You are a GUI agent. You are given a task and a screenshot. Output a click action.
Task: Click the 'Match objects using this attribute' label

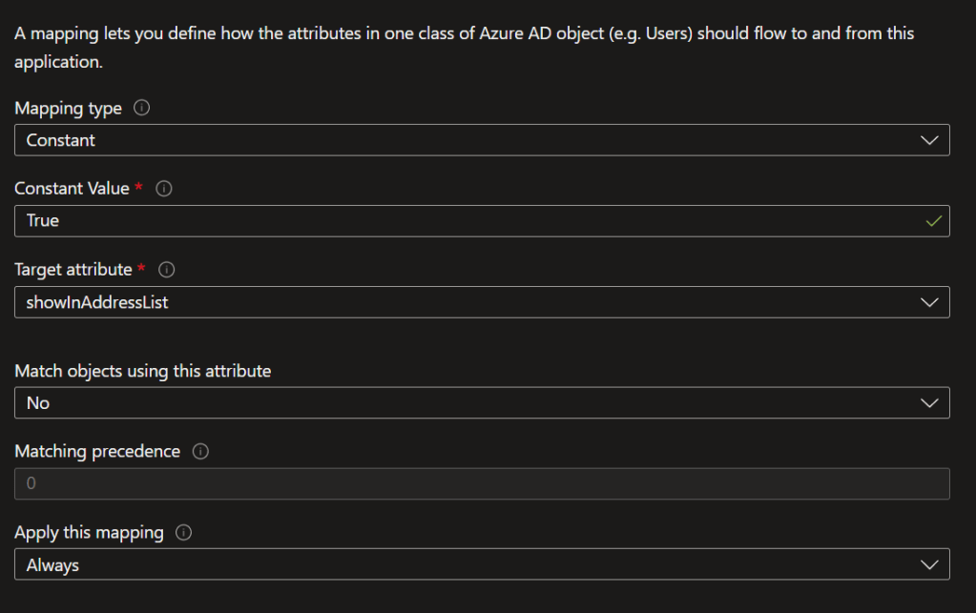point(143,371)
